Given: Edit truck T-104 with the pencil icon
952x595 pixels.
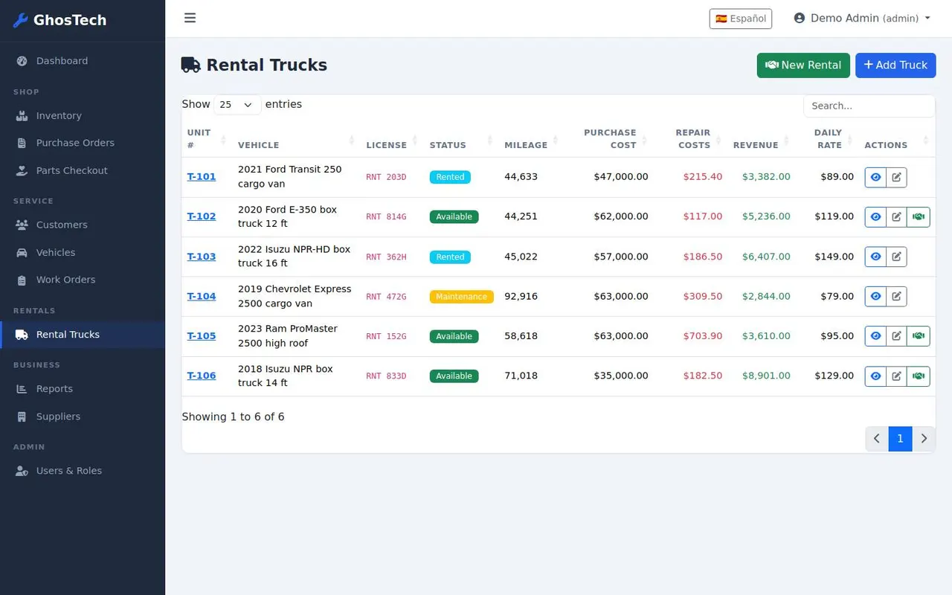Looking at the screenshot, I should [x=896, y=296].
